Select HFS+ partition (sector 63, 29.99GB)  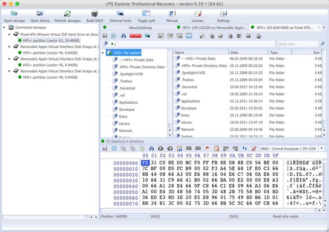(50, 41)
